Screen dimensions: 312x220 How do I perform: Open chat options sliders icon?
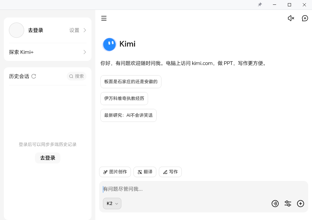(x=288, y=203)
